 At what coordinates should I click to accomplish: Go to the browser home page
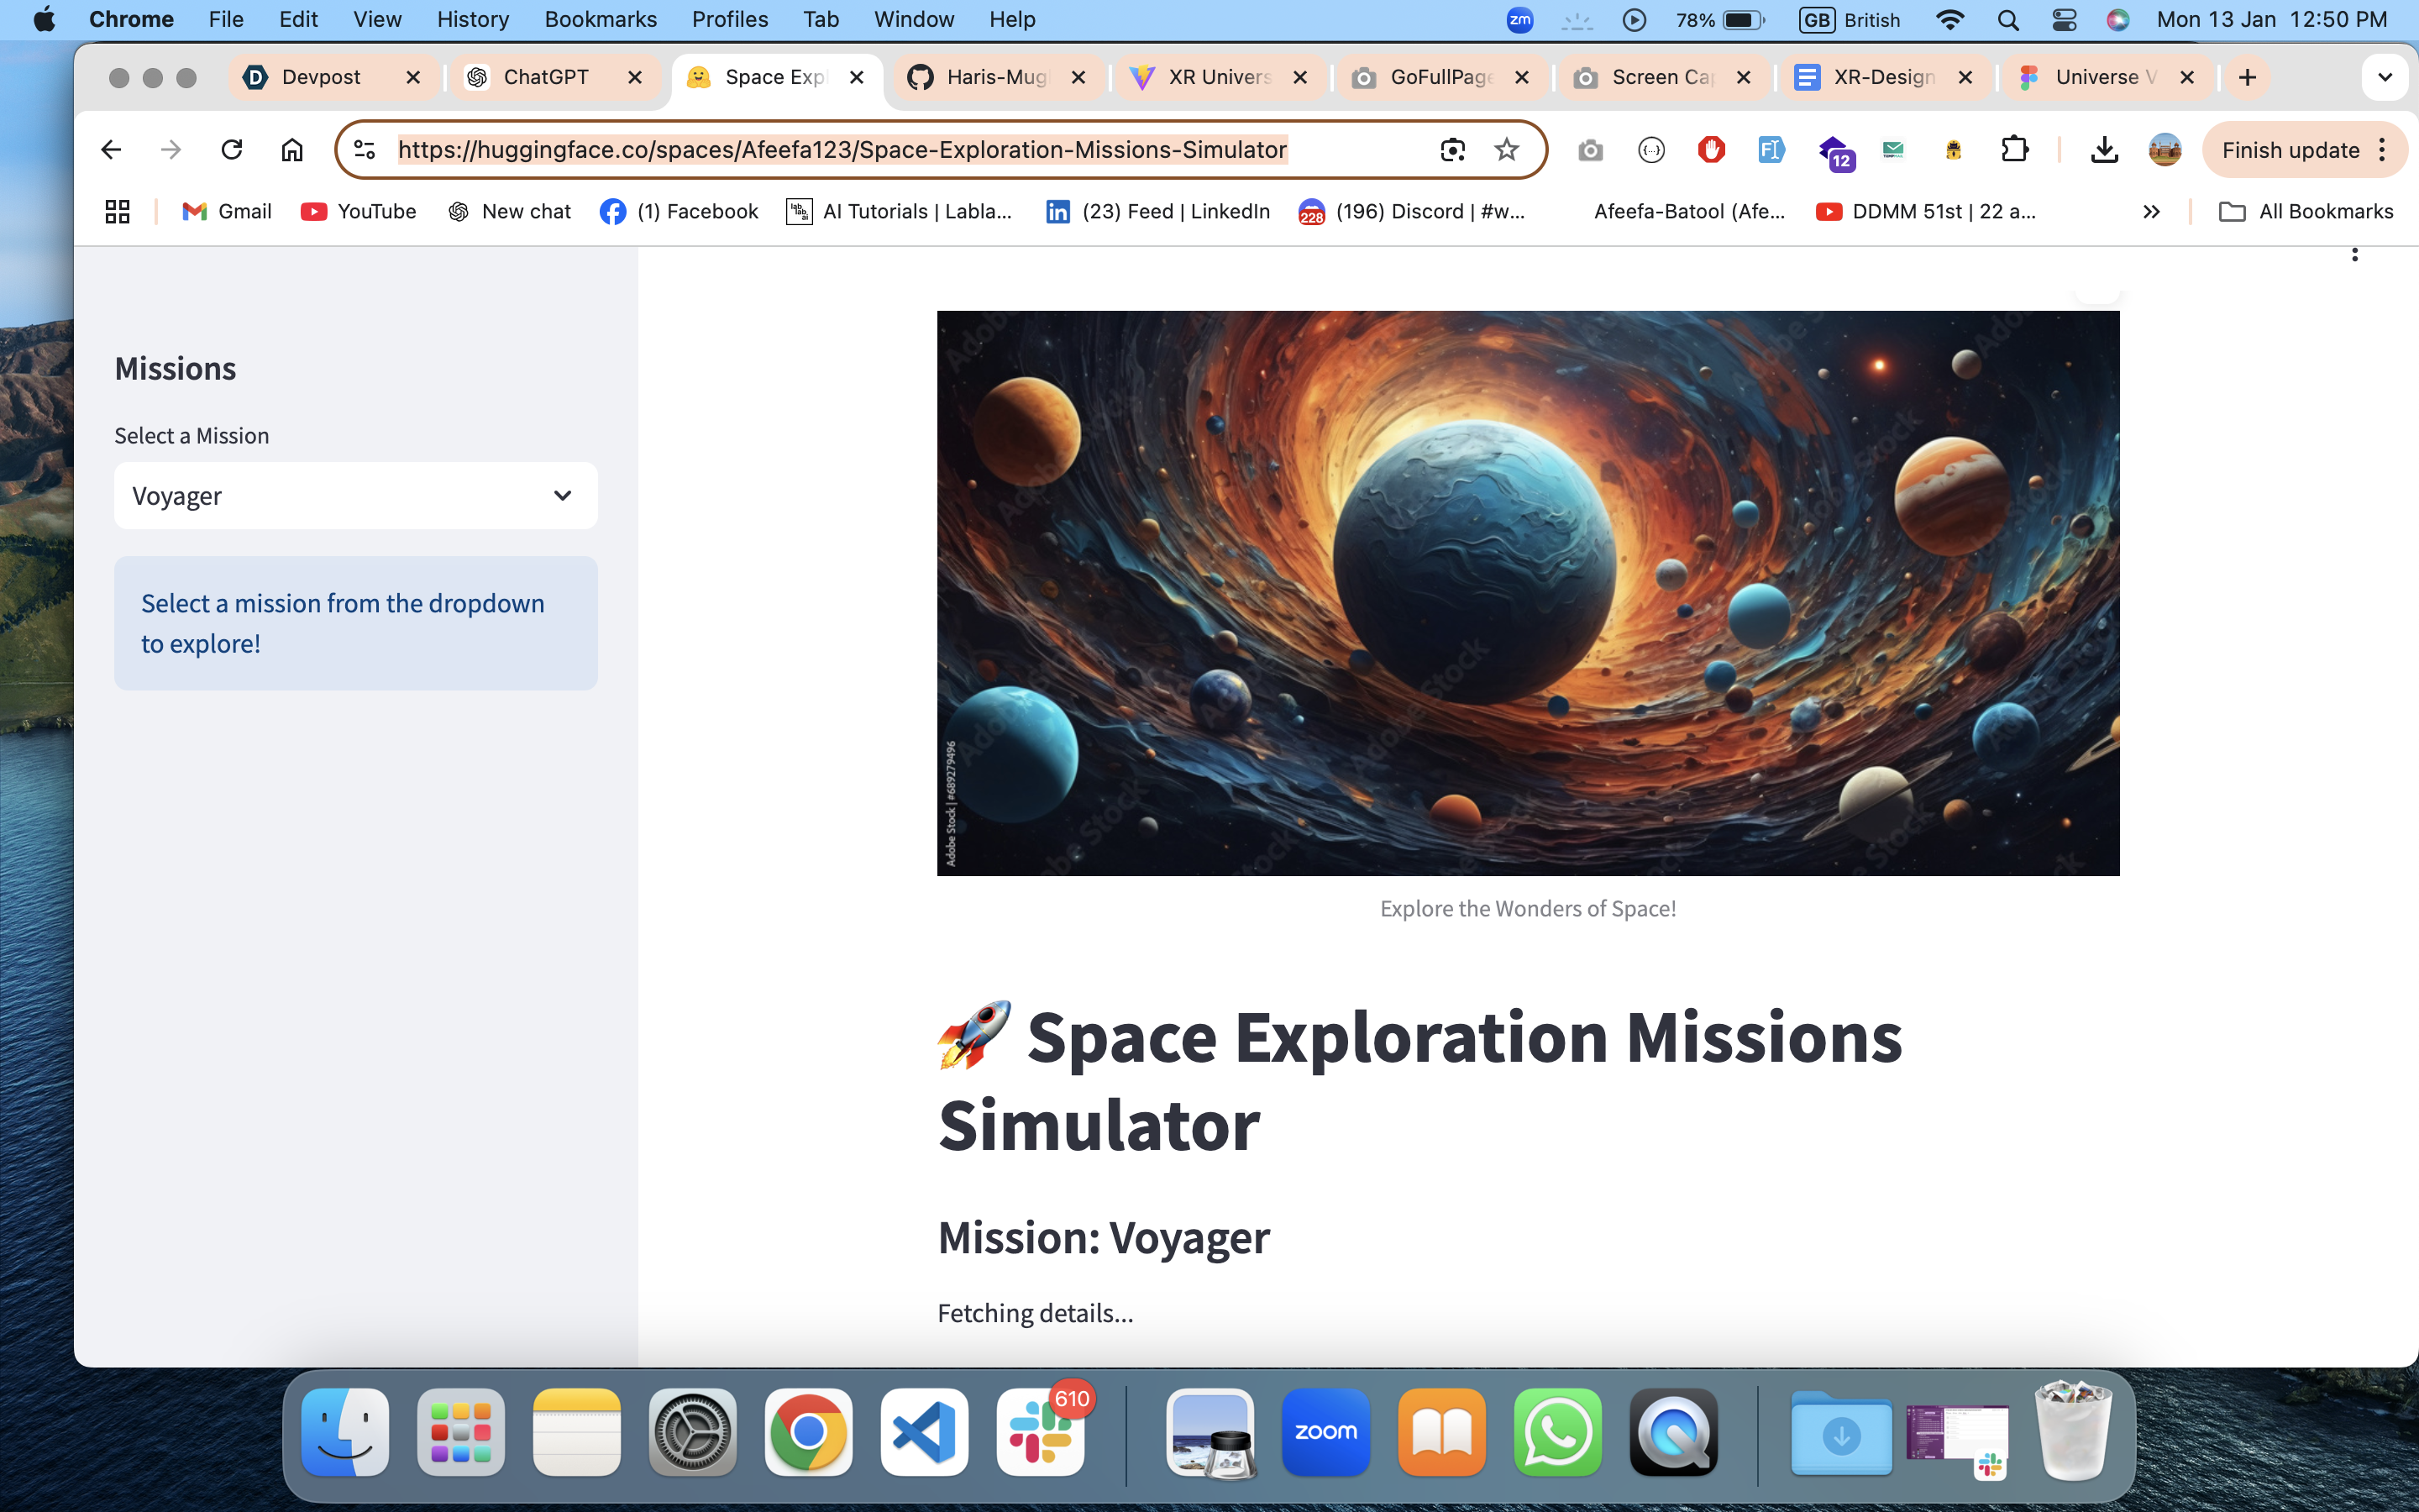(292, 150)
